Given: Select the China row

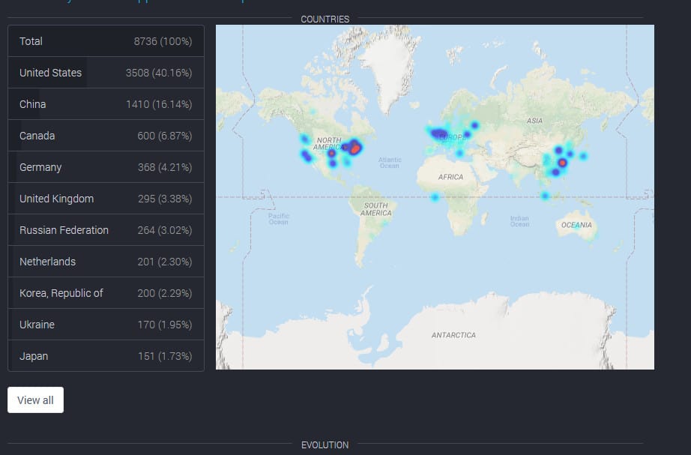Looking at the screenshot, I should pos(106,104).
